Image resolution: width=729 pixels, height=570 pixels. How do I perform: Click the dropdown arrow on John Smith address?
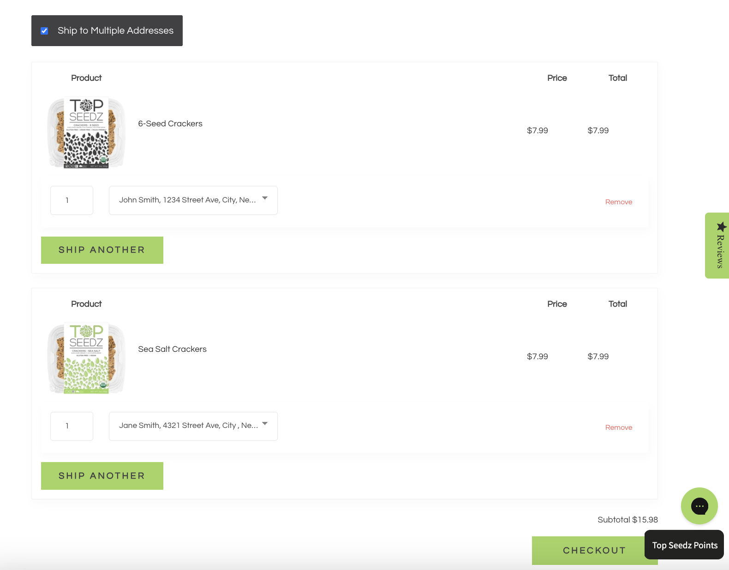click(265, 198)
